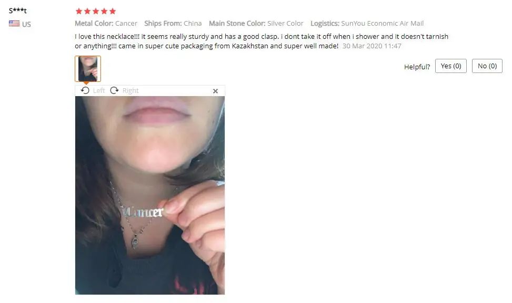
Task: Rotate the review photo right using the clockwise arrow
Action: pos(114,90)
